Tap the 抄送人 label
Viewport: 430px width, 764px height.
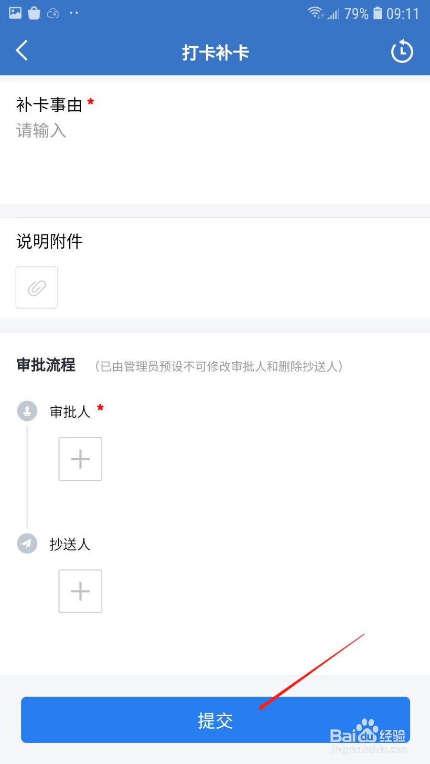(x=70, y=544)
